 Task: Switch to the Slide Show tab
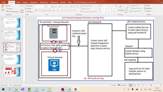(54, 2)
